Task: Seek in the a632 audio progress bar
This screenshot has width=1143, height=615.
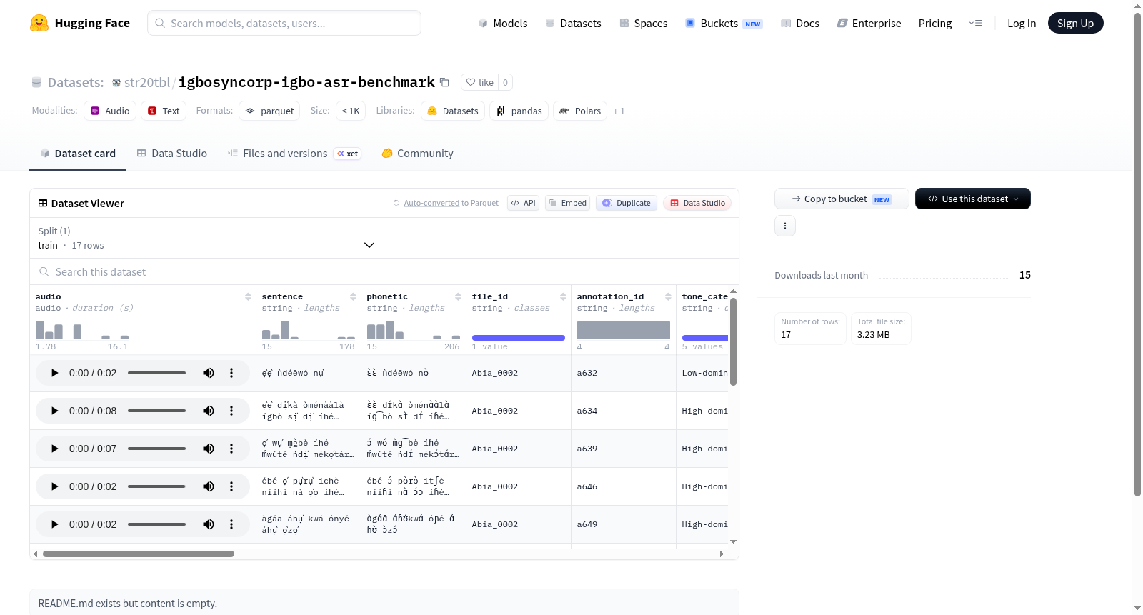Action: (x=156, y=373)
